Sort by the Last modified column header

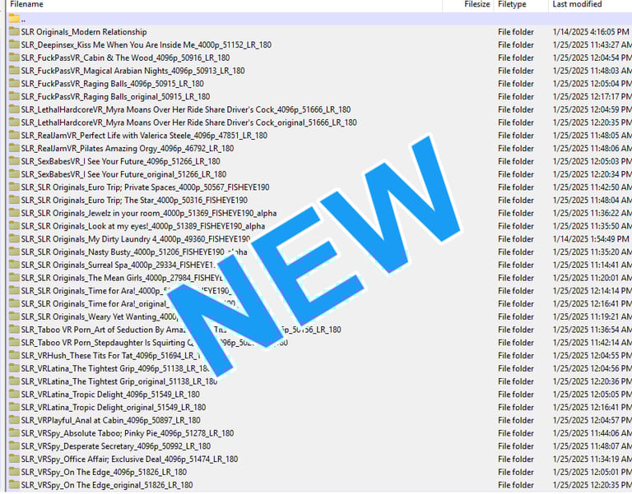click(x=577, y=4)
